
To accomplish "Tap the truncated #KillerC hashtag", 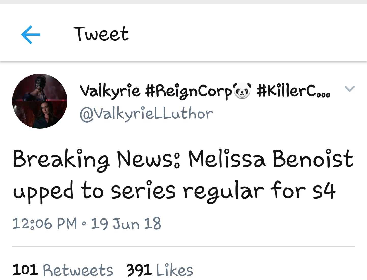I will point(293,91).
